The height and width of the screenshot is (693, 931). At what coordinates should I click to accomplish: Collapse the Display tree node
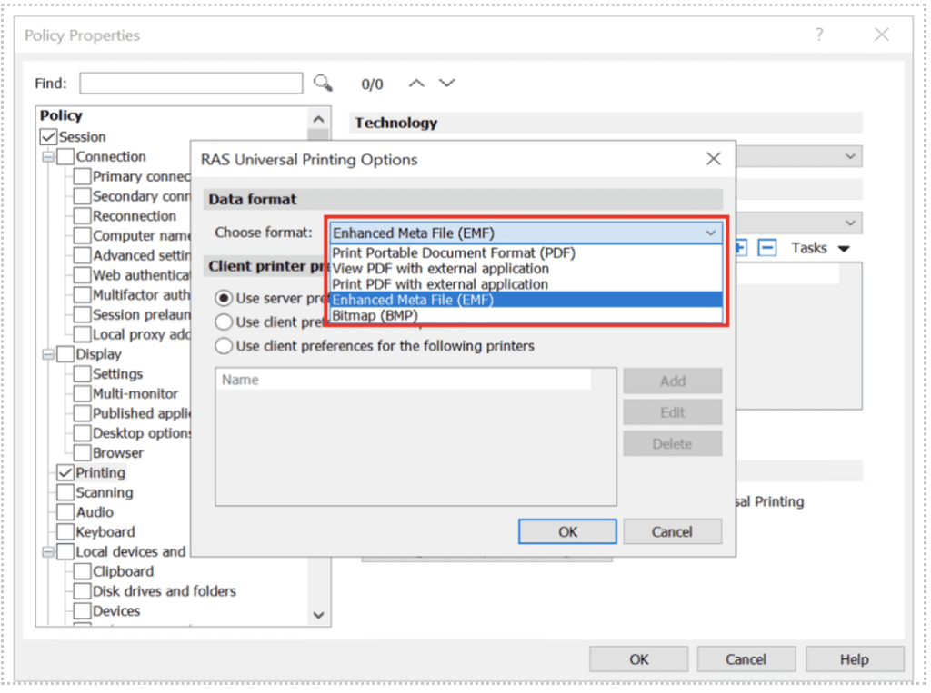click(47, 354)
